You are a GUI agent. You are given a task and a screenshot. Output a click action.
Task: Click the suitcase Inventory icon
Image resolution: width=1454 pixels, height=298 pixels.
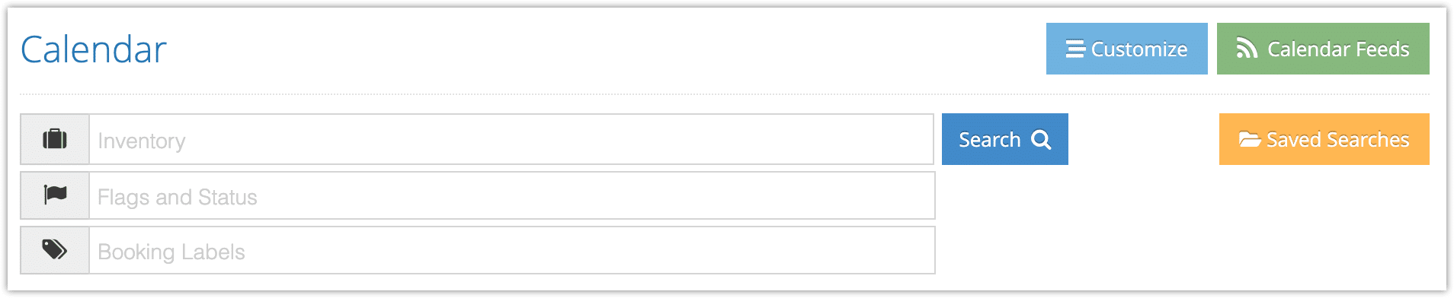[55, 139]
